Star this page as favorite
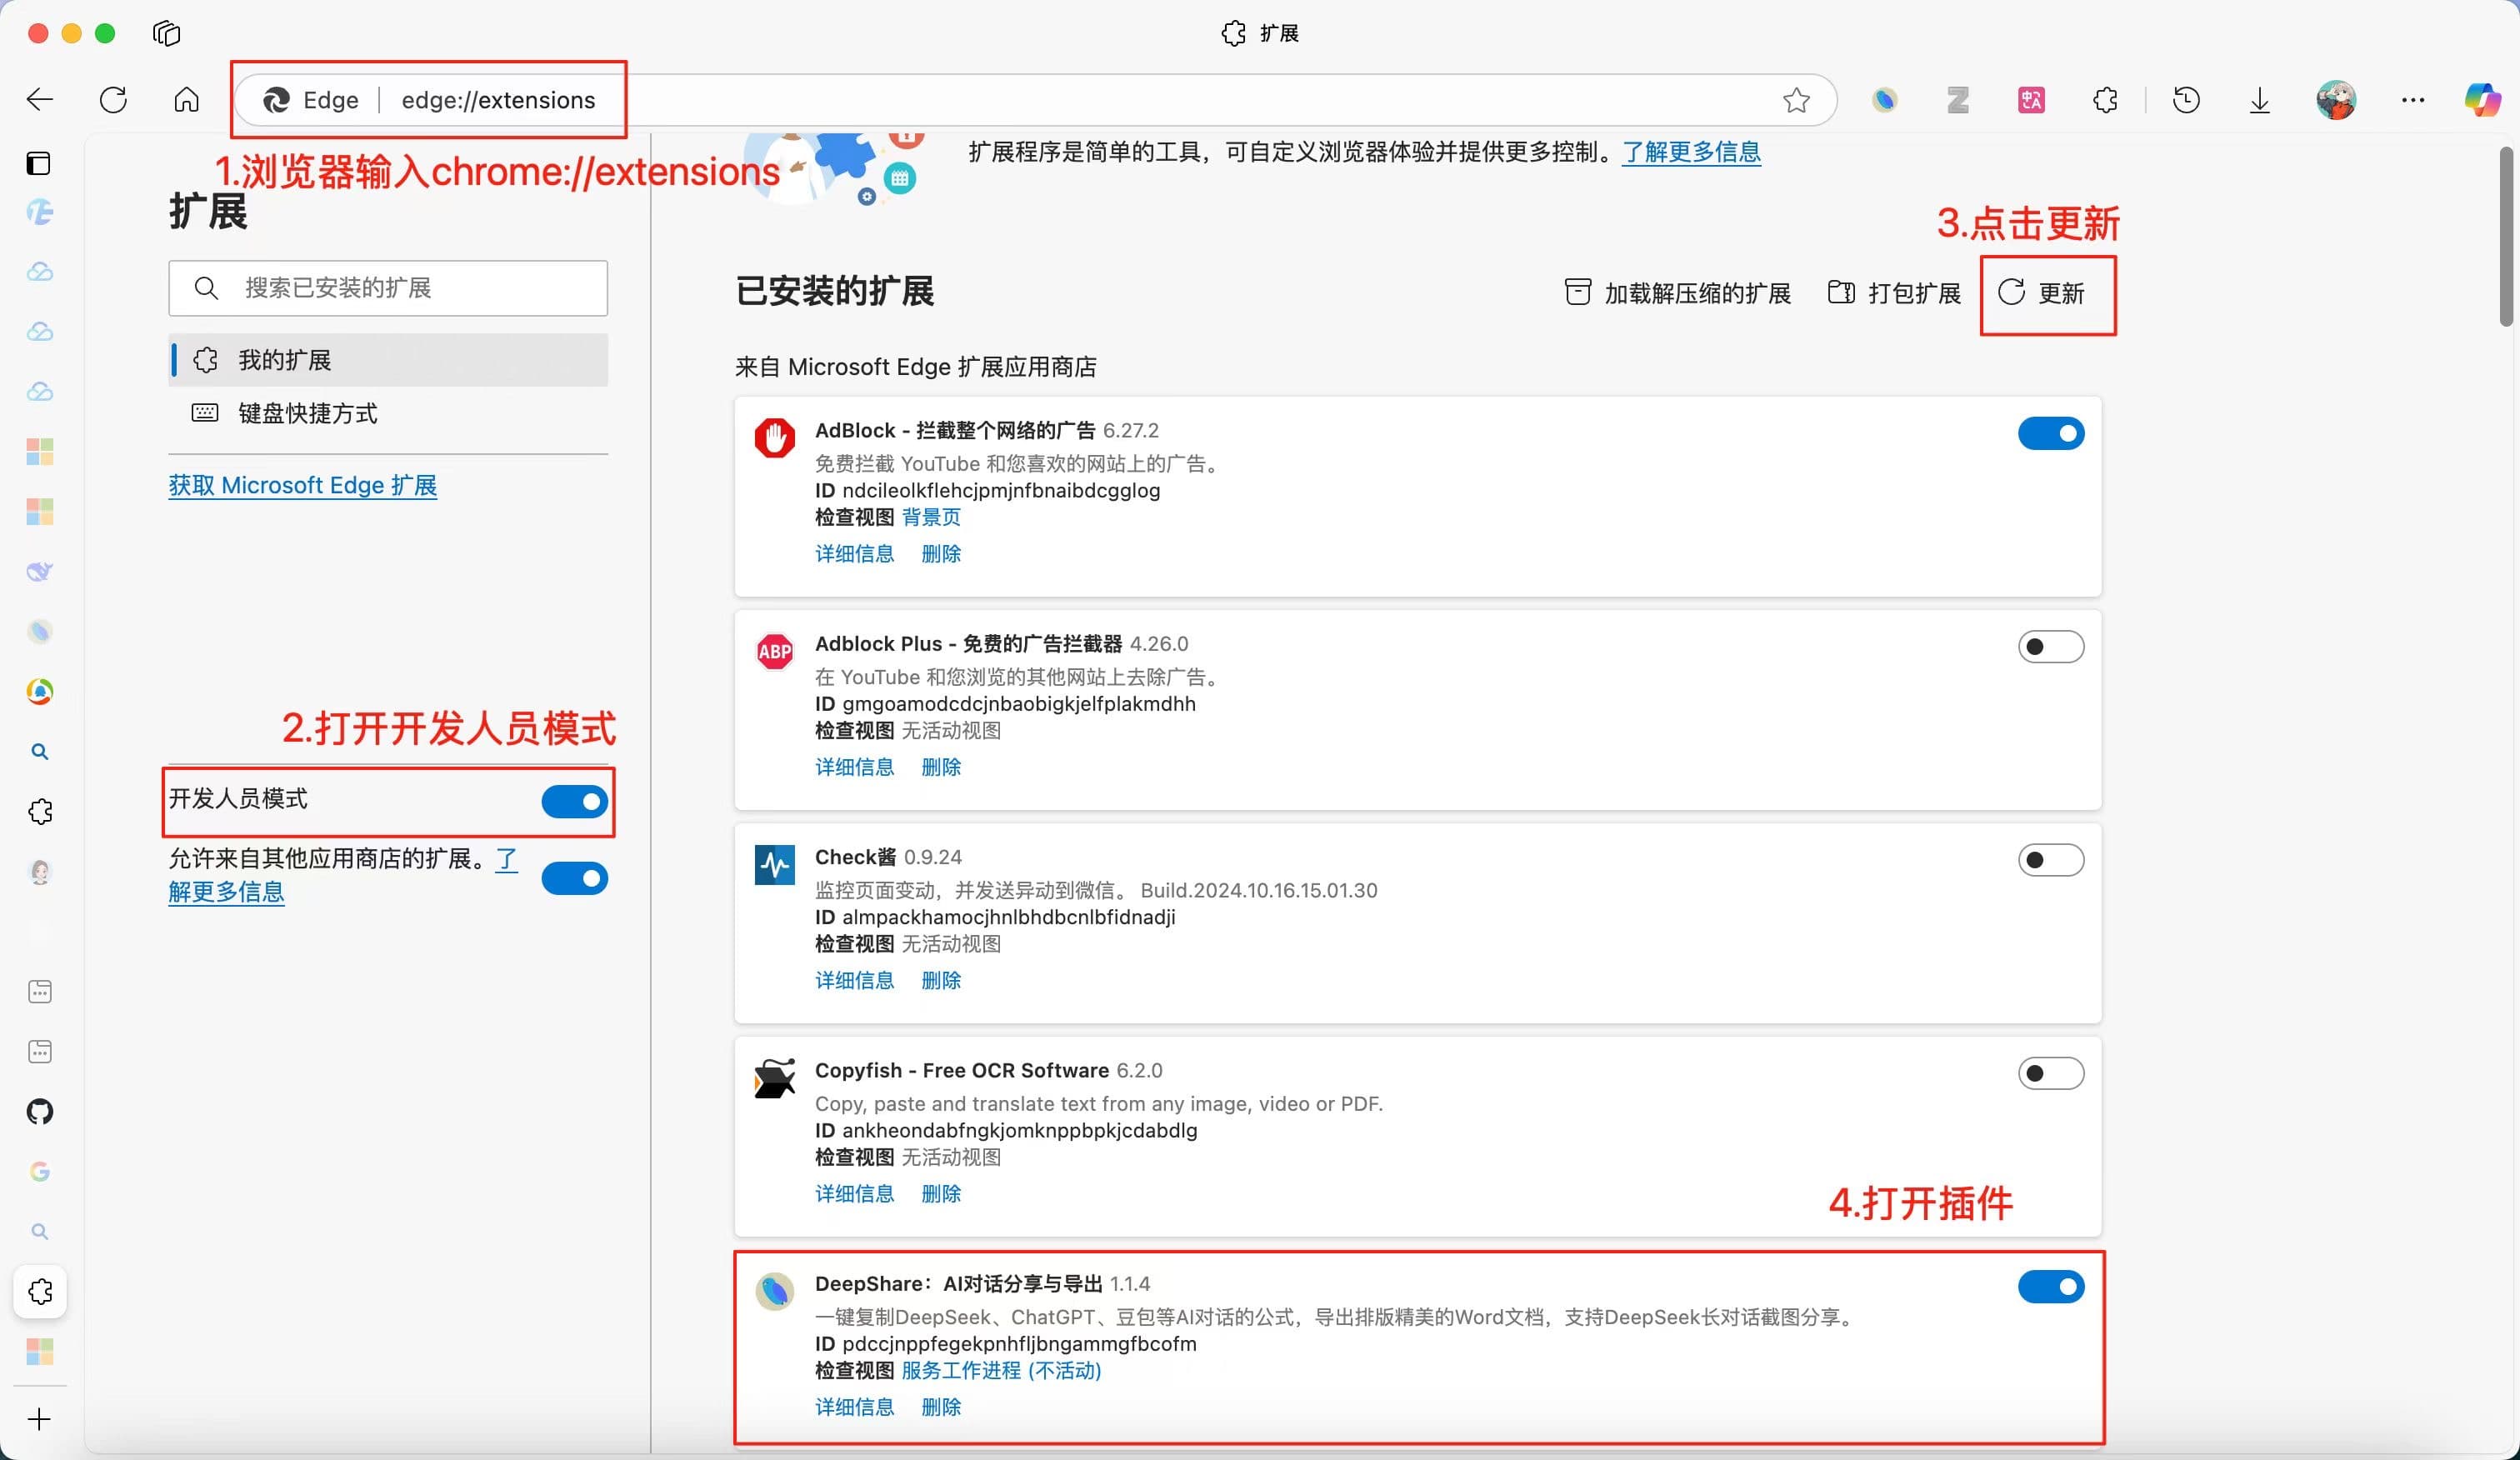This screenshot has width=2520, height=1460. (1796, 100)
